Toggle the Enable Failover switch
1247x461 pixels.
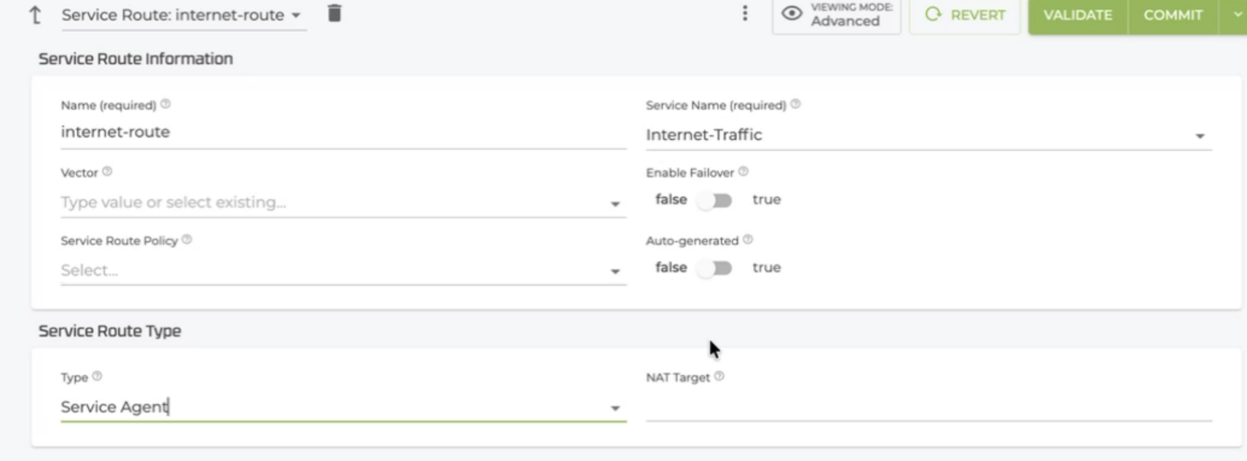click(x=714, y=200)
